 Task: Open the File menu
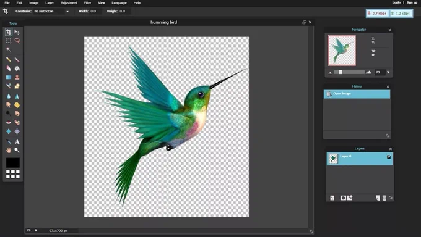click(x=7, y=2)
